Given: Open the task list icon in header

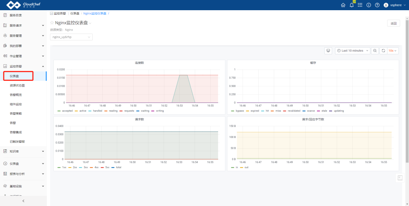Looking at the screenshot, I should point(360,5).
